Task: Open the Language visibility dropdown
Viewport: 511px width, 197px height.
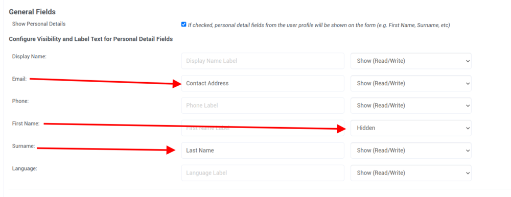Action: [411, 173]
